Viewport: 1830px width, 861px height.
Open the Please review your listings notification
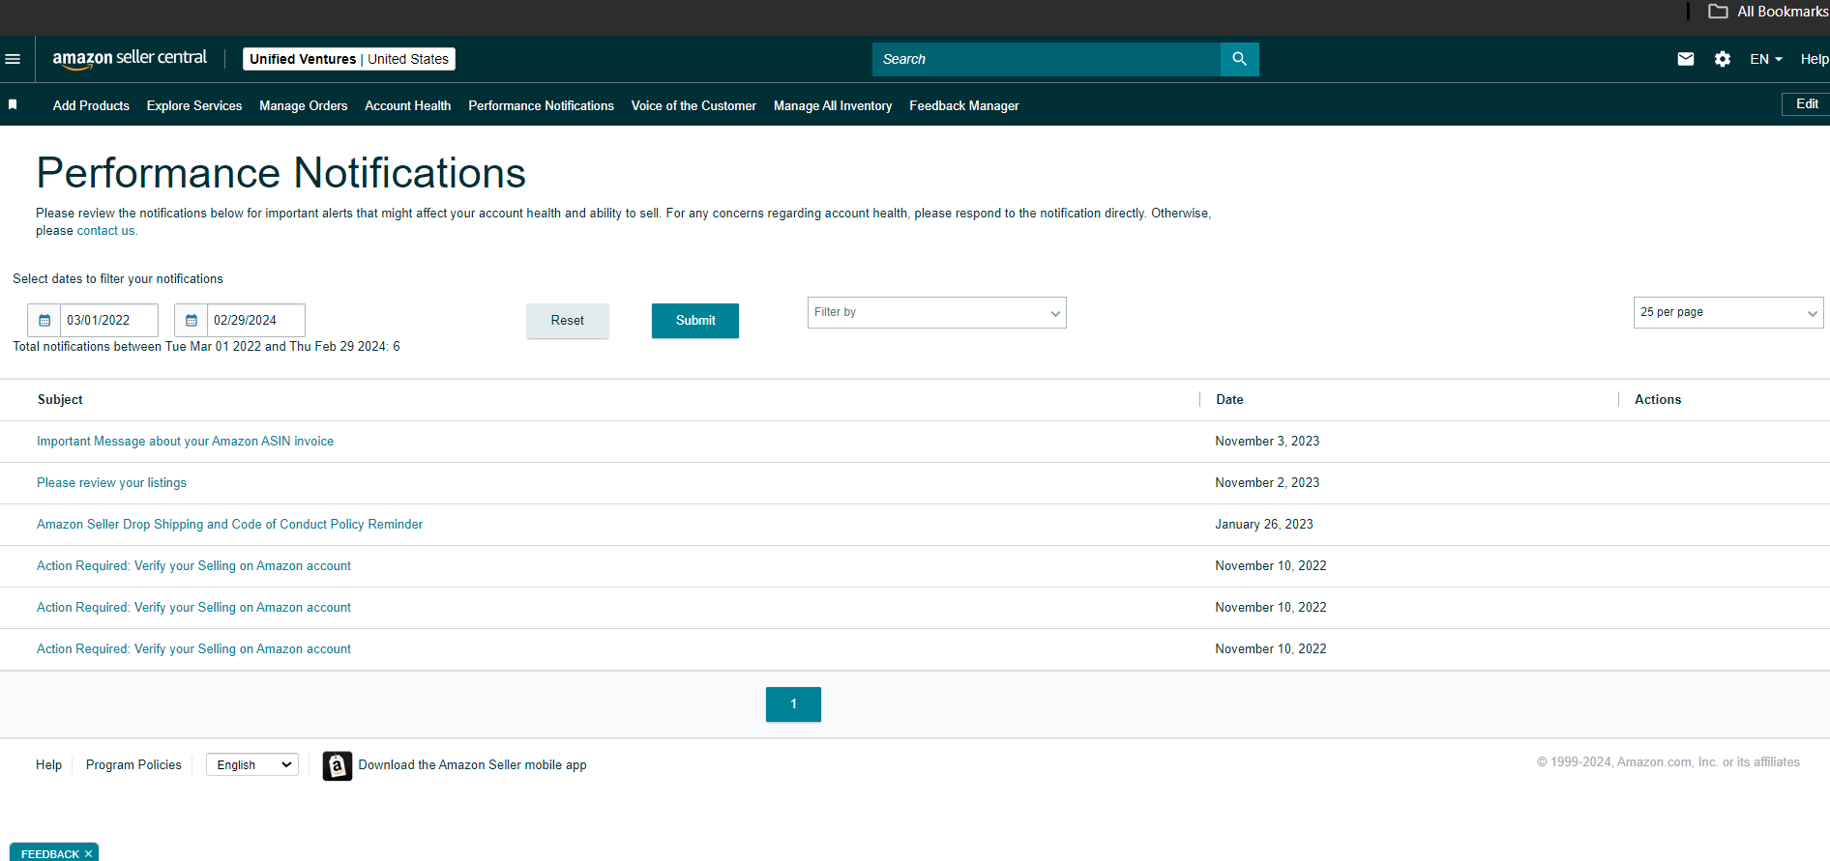(x=111, y=483)
